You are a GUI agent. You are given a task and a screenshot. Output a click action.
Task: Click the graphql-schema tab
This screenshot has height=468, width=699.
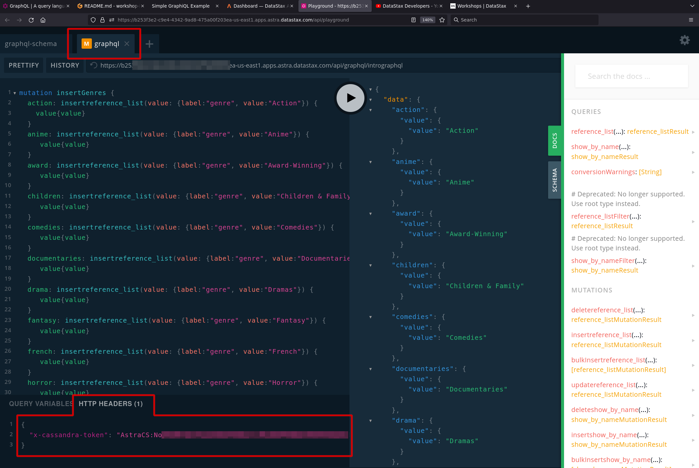pos(30,43)
